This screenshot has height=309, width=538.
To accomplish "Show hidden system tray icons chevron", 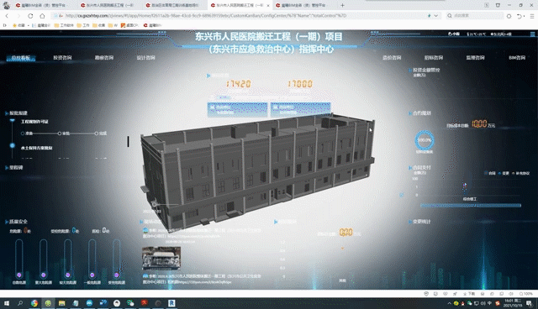I will tap(449, 303).
